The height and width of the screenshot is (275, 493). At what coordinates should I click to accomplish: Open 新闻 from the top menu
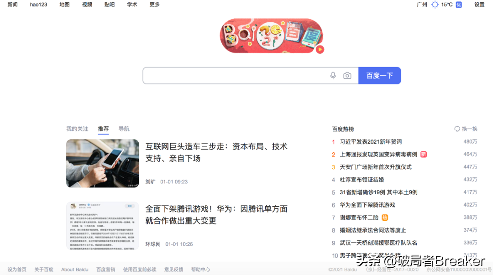(12, 5)
